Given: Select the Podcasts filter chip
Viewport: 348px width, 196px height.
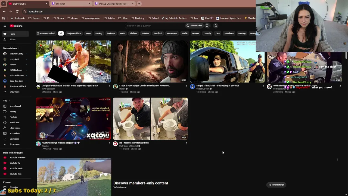Looking at the screenshot, I should point(111,33).
